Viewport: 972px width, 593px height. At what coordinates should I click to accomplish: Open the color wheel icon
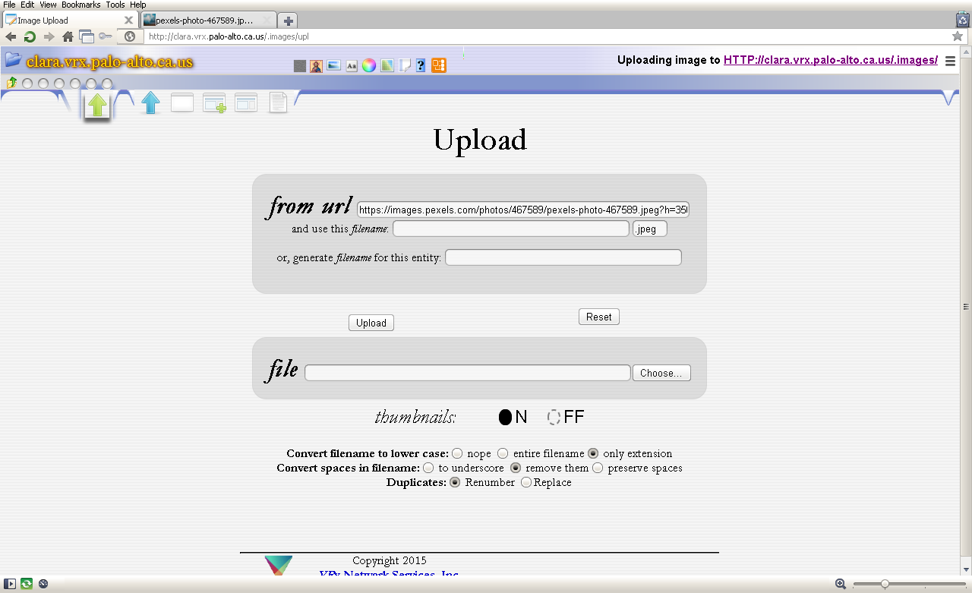click(368, 66)
